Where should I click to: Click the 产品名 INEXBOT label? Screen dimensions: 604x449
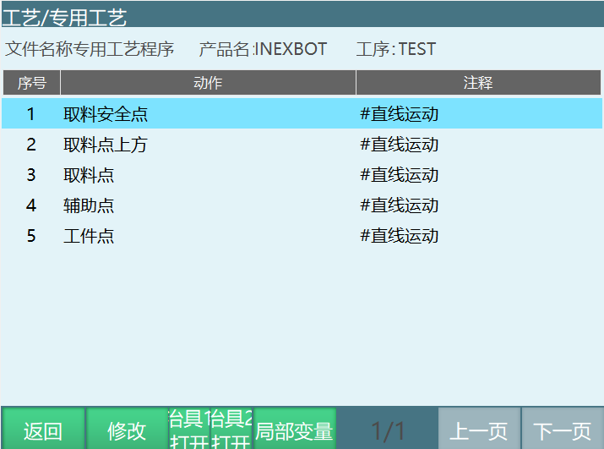(263, 49)
